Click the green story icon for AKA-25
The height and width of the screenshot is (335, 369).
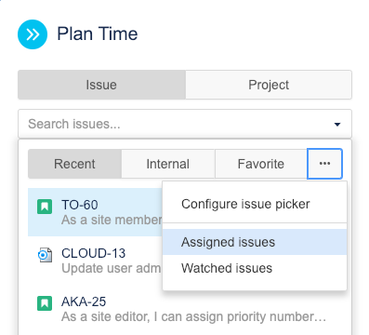[45, 303]
